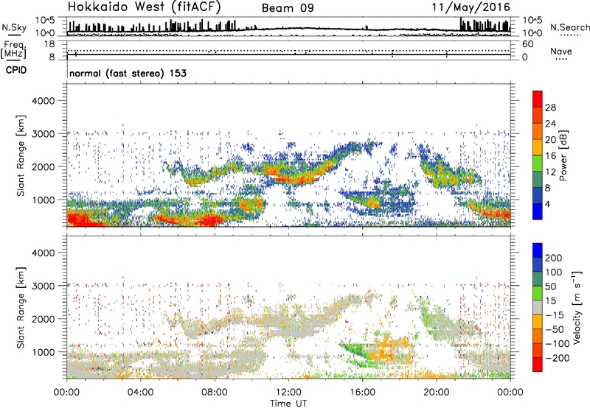Viewport: 590px width, 408px height.
Task: Click the "Time UT" axis title
Action: tap(288, 404)
